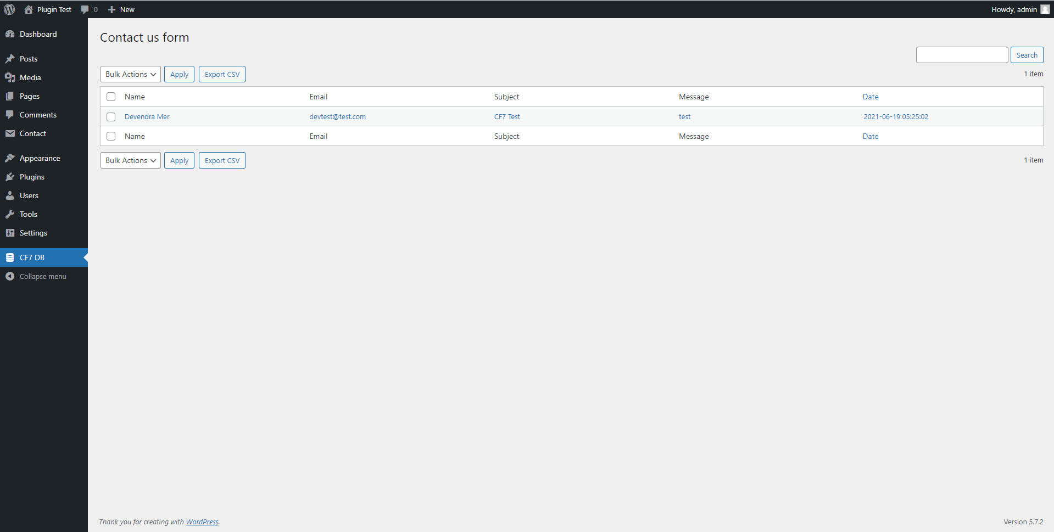Viewport: 1054px width, 532px height.
Task: Click the test message link
Action: coord(684,116)
